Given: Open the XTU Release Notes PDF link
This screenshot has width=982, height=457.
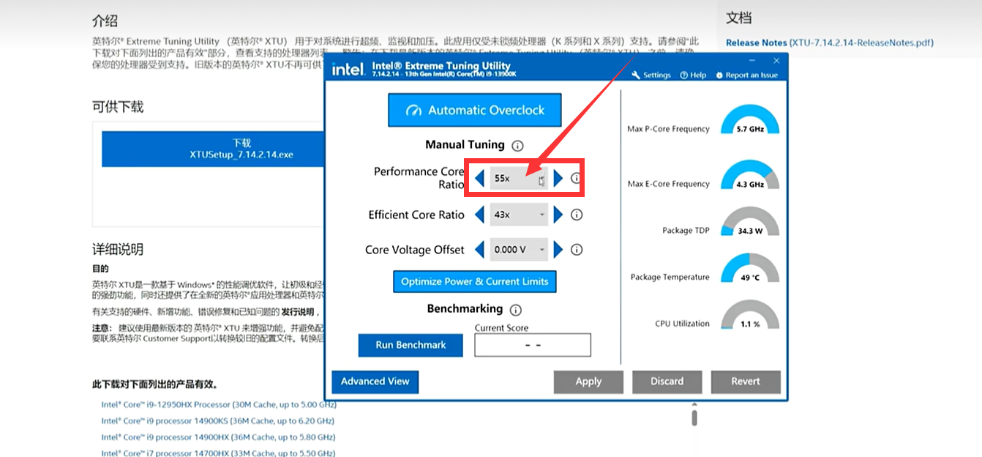Looking at the screenshot, I should point(829,43).
